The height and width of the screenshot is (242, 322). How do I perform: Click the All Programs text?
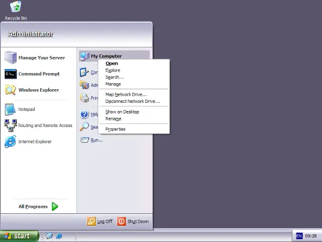[33, 206]
